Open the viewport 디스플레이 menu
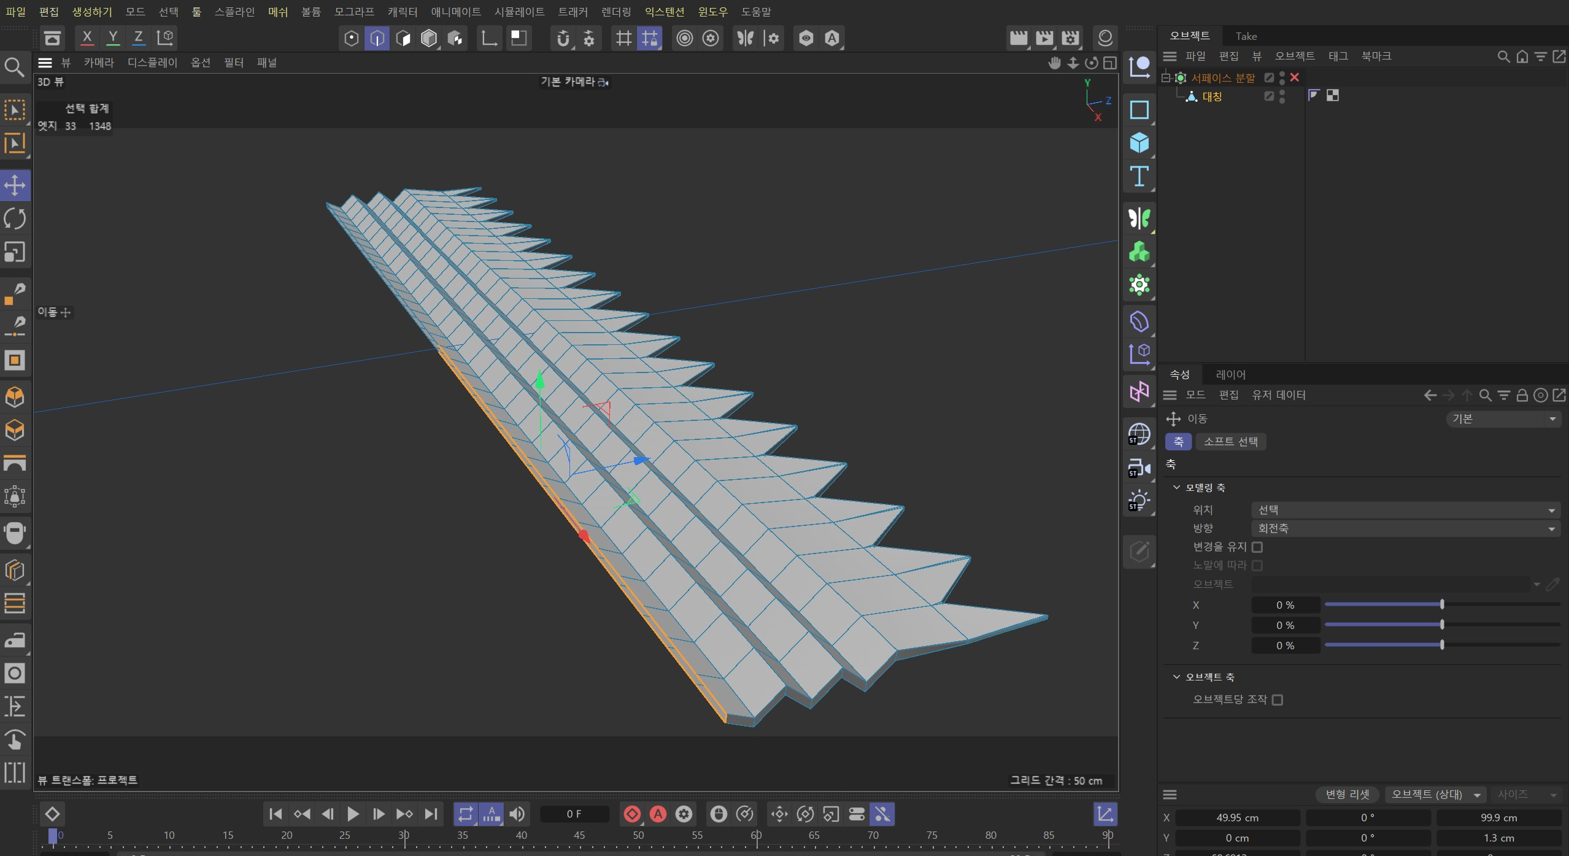The image size is (1569, 856). coord(152,63)
